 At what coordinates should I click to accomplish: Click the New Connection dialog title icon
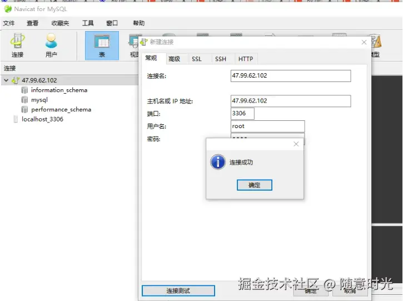tap(144, 42)
